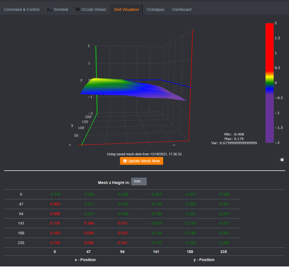
Task: Click the y - Position label
Action: pos(204,260)
